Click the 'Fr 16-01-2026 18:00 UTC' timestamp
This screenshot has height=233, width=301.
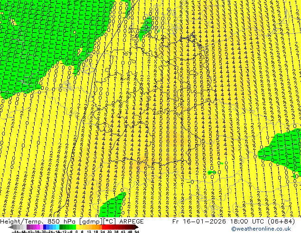218,222
